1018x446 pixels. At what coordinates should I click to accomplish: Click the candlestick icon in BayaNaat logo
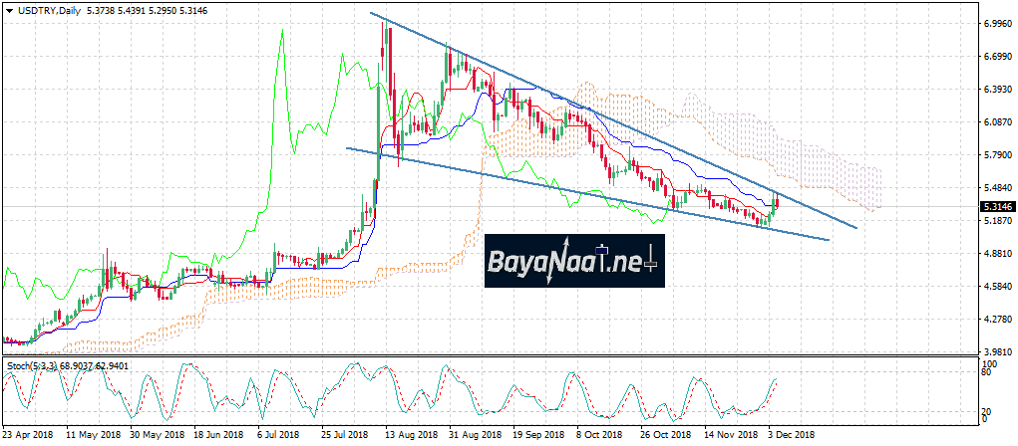(x=601, y=252)
